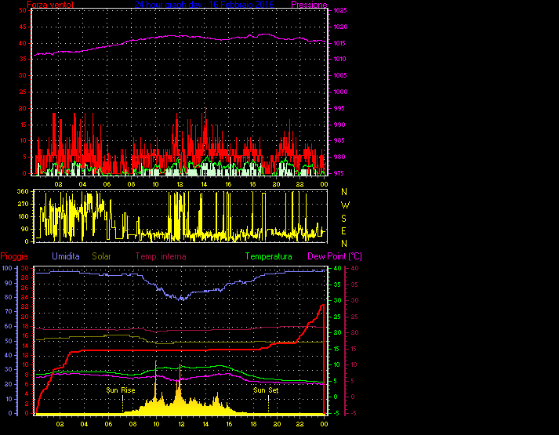The image size is (559, 435).
Task: Select the blue Umidita legend label
Action: click(x=66, y=256)
